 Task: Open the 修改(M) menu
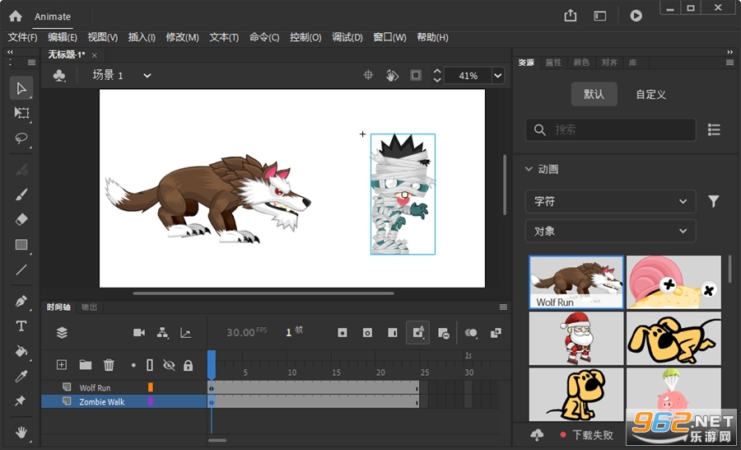pos(183,37)
